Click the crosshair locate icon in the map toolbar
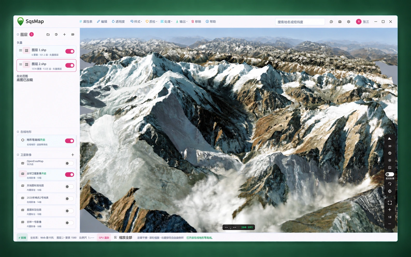The height and width of the screenshot is (257, 411). click(389, 191)
